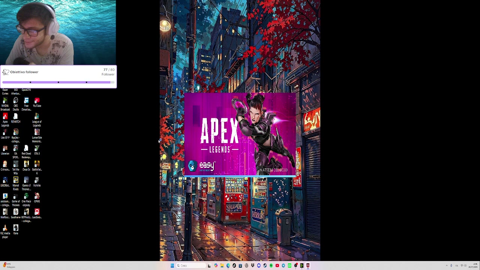Viewport: 480px width, 270px height.
Task: Select the Crimson desktop shortcut
Action: point(5,166)
